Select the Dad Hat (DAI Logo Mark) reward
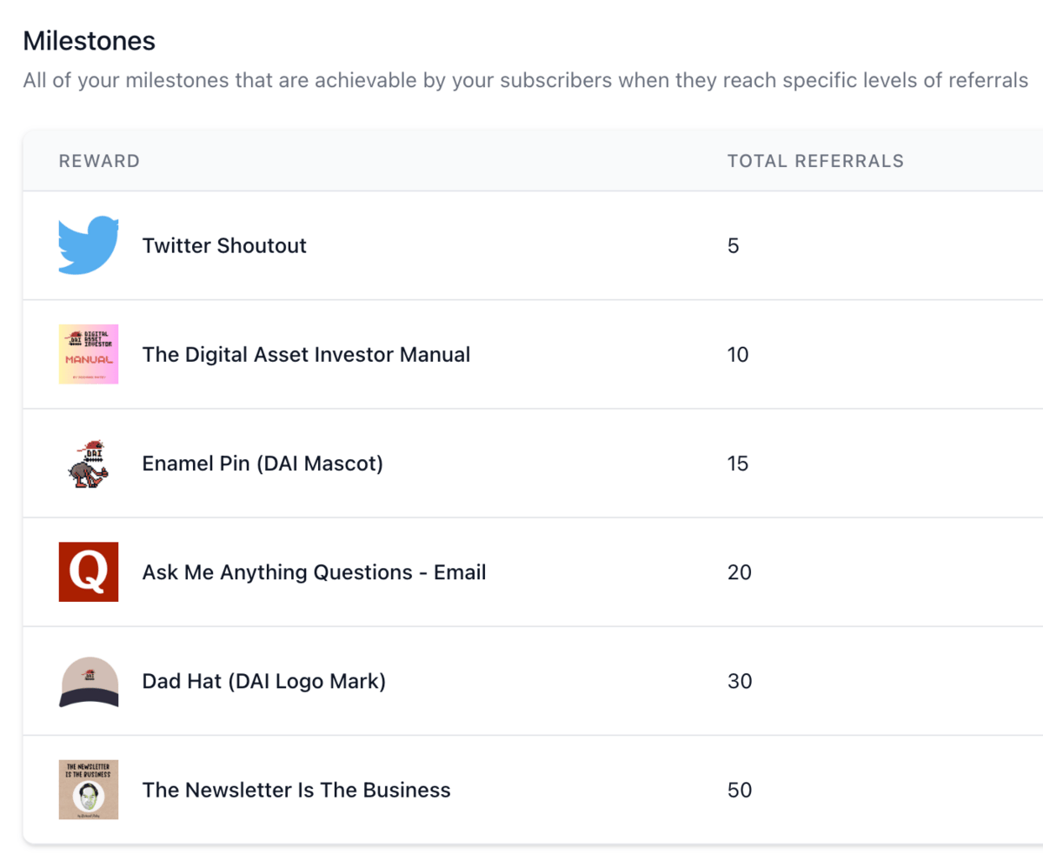The width and height of the screenshot is (1043, 868). (x=263, y=681)
